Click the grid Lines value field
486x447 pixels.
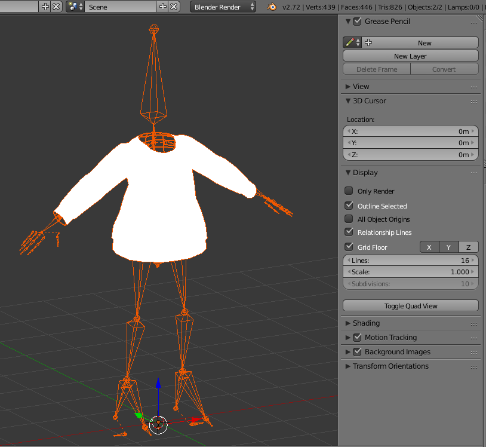(x=411, y=261)
